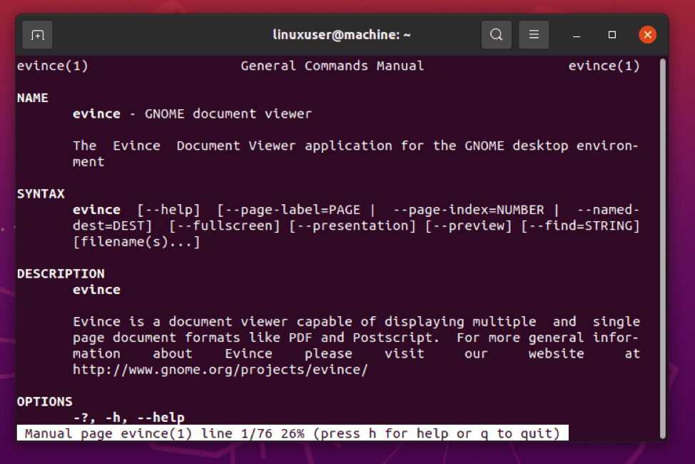Open a new terminal tab
Image resolution: width=695 pixels, height=464 pixels.
(37, 34)
